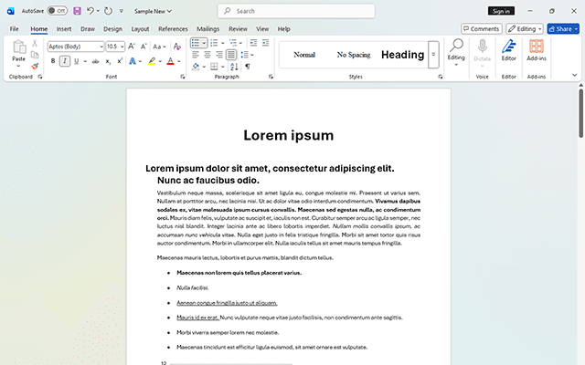The height and width of the screenshot is (365, 585).
Task: Activate the Format Painter brush
Action: click(35, 67)
